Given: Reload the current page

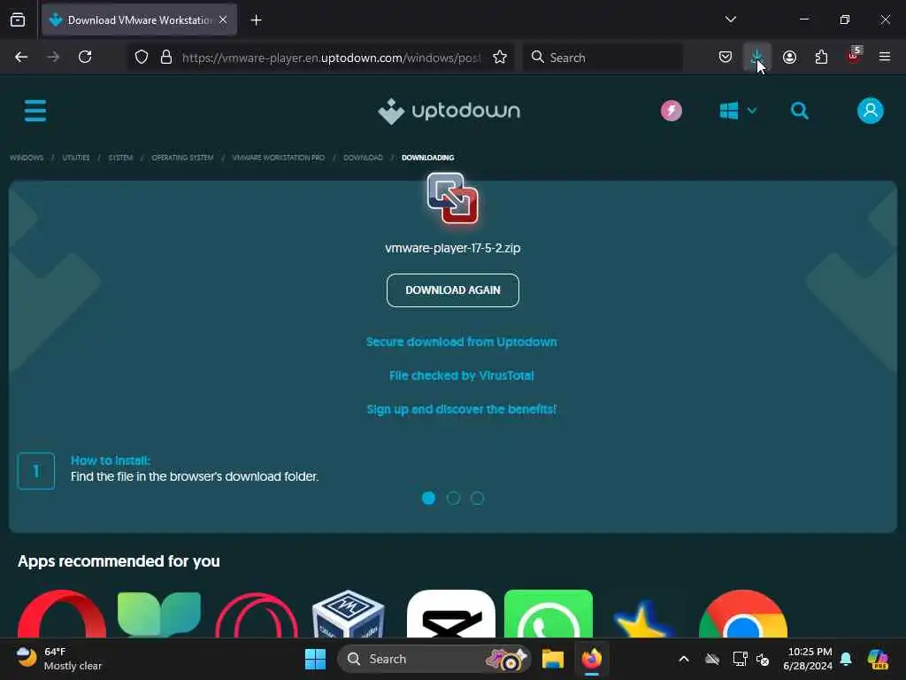Looking at the screenshot, I should 85,57.
